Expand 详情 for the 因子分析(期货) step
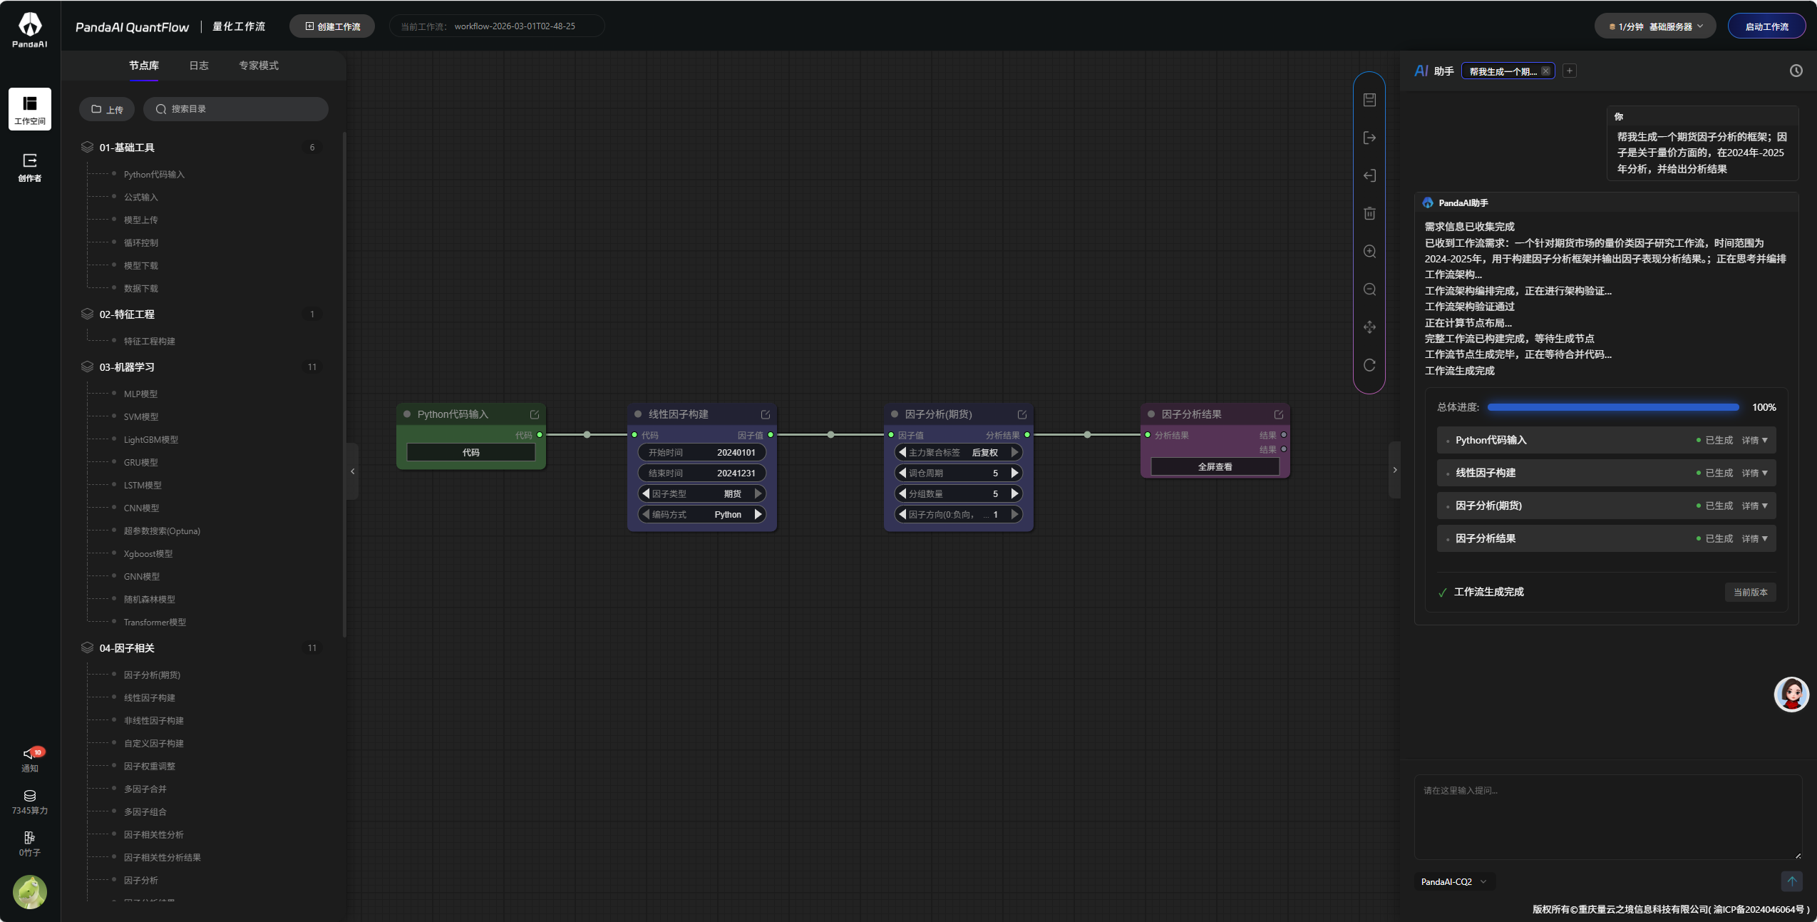The height and width of the screenshot is (922, 1817). (1754, 506)
